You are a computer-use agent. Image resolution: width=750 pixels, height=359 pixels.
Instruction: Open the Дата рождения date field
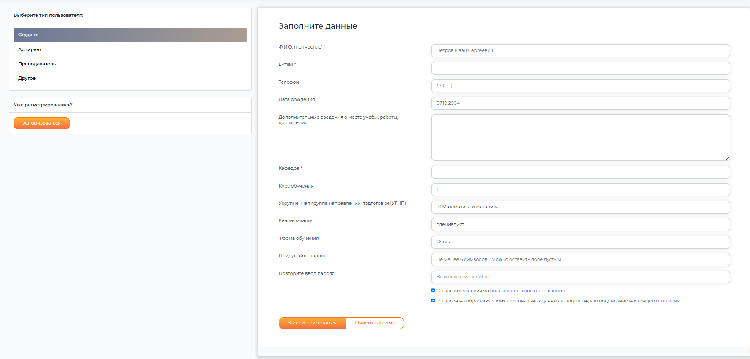click(580, 103)
